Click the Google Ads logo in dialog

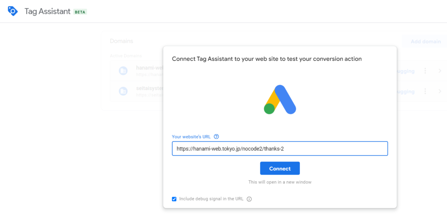(280, 100)
